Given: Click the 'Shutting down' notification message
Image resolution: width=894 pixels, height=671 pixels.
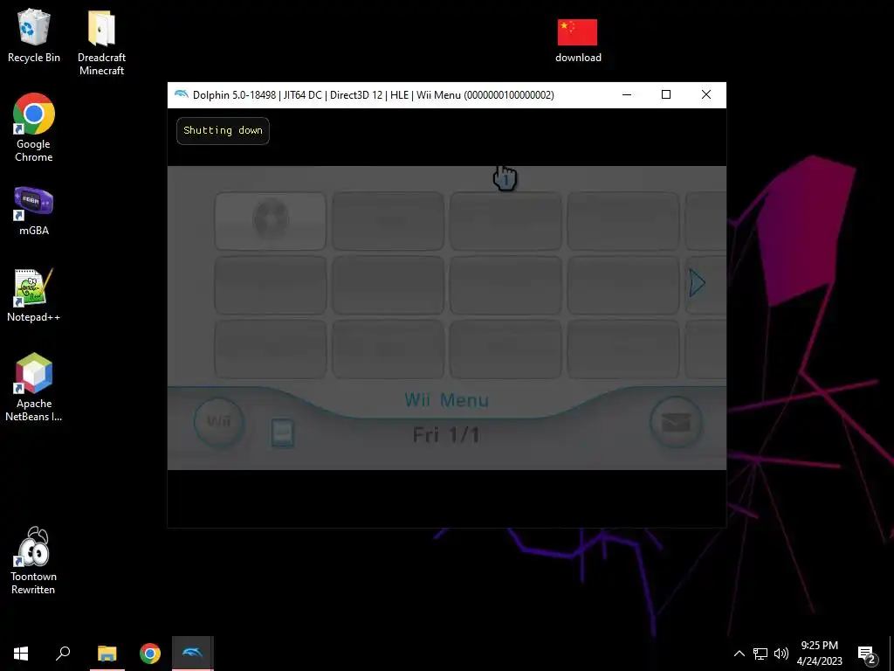Looking at the screenshot, I should (x=223, y=131).
